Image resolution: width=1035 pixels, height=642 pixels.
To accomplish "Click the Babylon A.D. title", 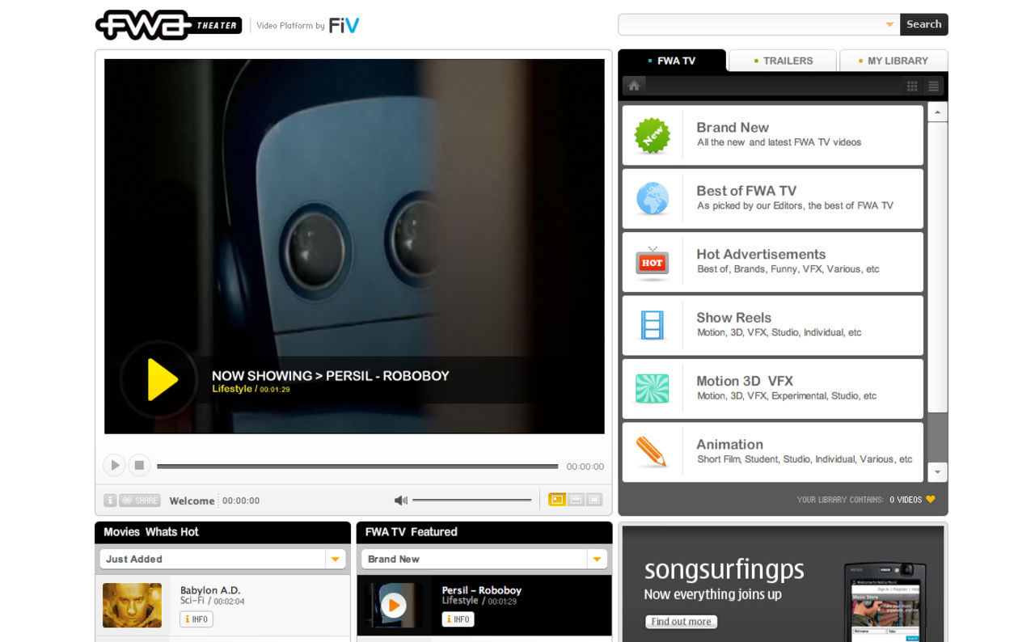I will pyautogui.click(x=210, y=590).
